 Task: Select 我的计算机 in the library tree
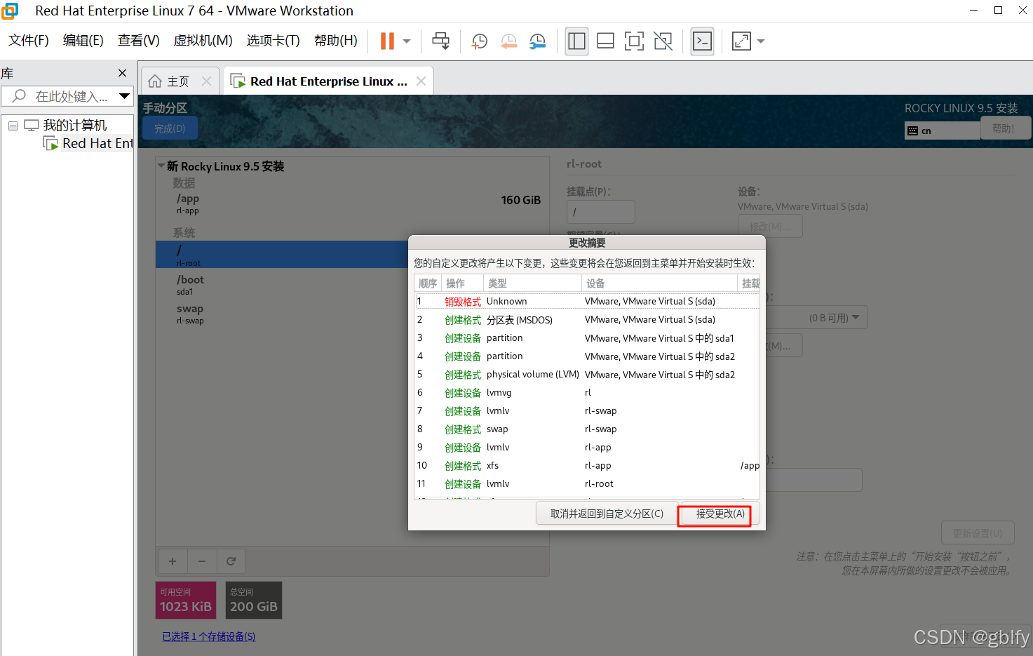75,126
